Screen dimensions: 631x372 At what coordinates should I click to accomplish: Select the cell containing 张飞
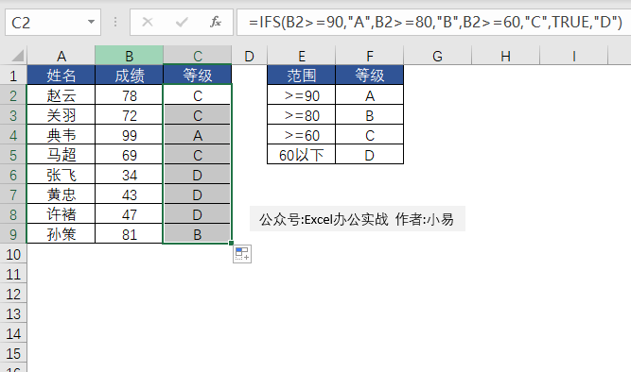click(61, 175)
